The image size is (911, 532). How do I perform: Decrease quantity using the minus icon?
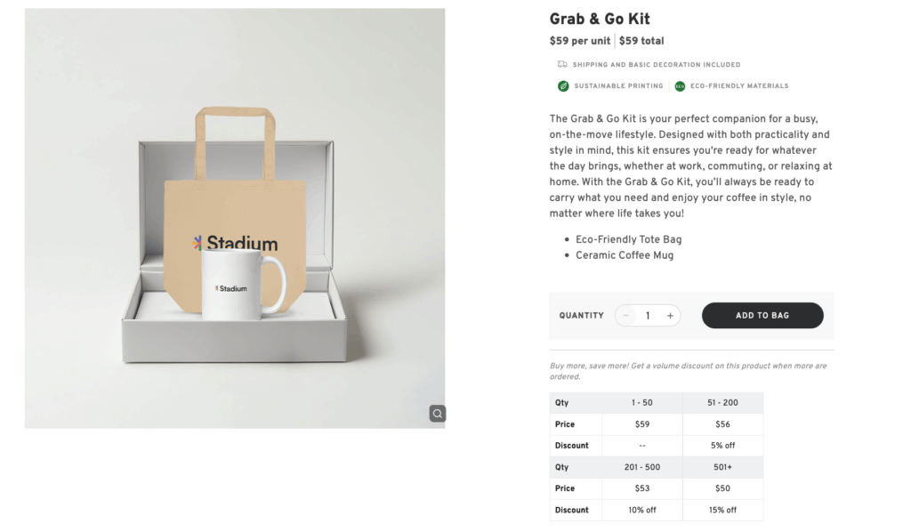pos(625,315)
